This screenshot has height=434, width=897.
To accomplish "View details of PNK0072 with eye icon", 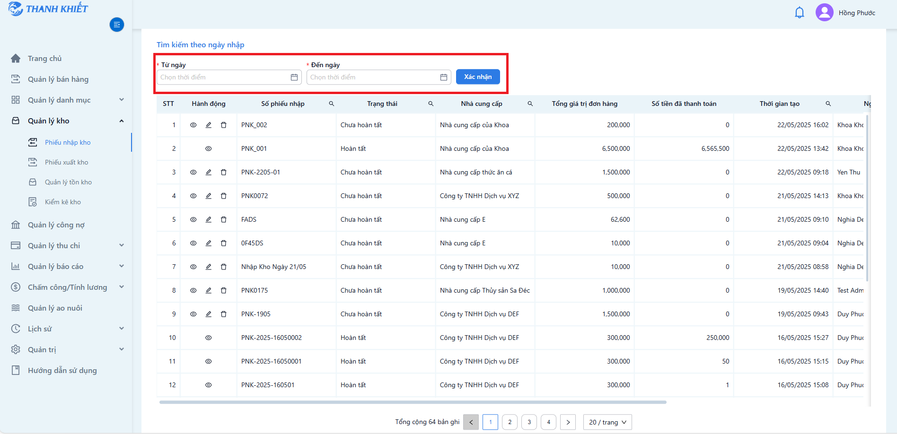I will [x=193, y=196].
